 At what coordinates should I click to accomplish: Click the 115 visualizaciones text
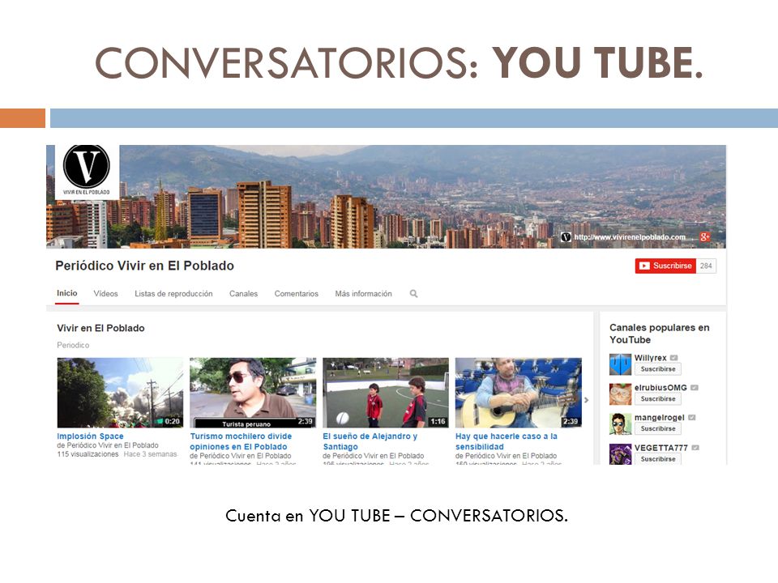click(88, 454)
